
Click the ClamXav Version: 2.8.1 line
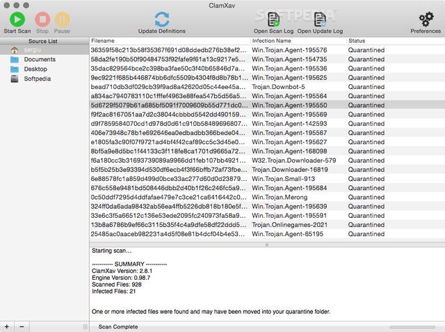pos(122,271)
